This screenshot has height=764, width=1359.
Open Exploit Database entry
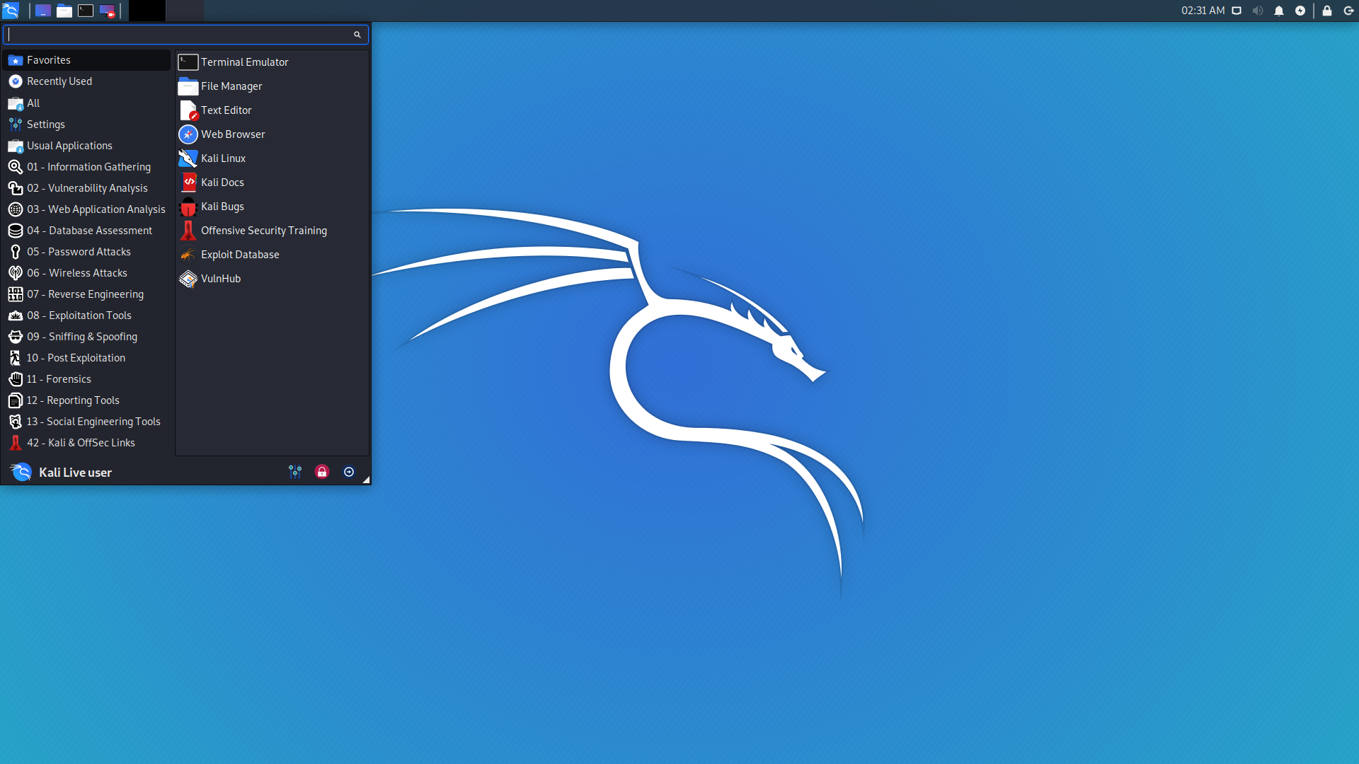point(272,255)
